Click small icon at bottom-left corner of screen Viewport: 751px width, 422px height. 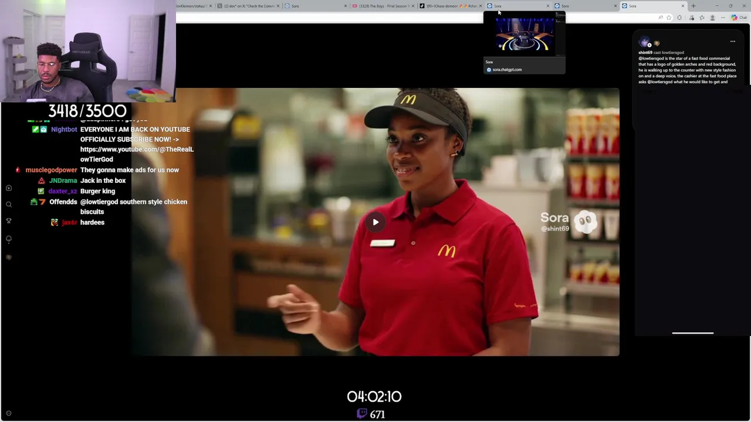8,413
